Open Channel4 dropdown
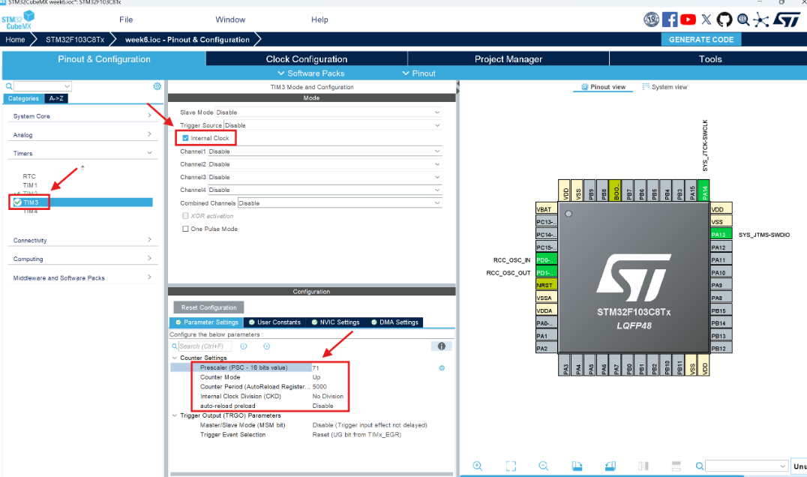The height and width of the screenshot is (477, 807). (325, 190)
